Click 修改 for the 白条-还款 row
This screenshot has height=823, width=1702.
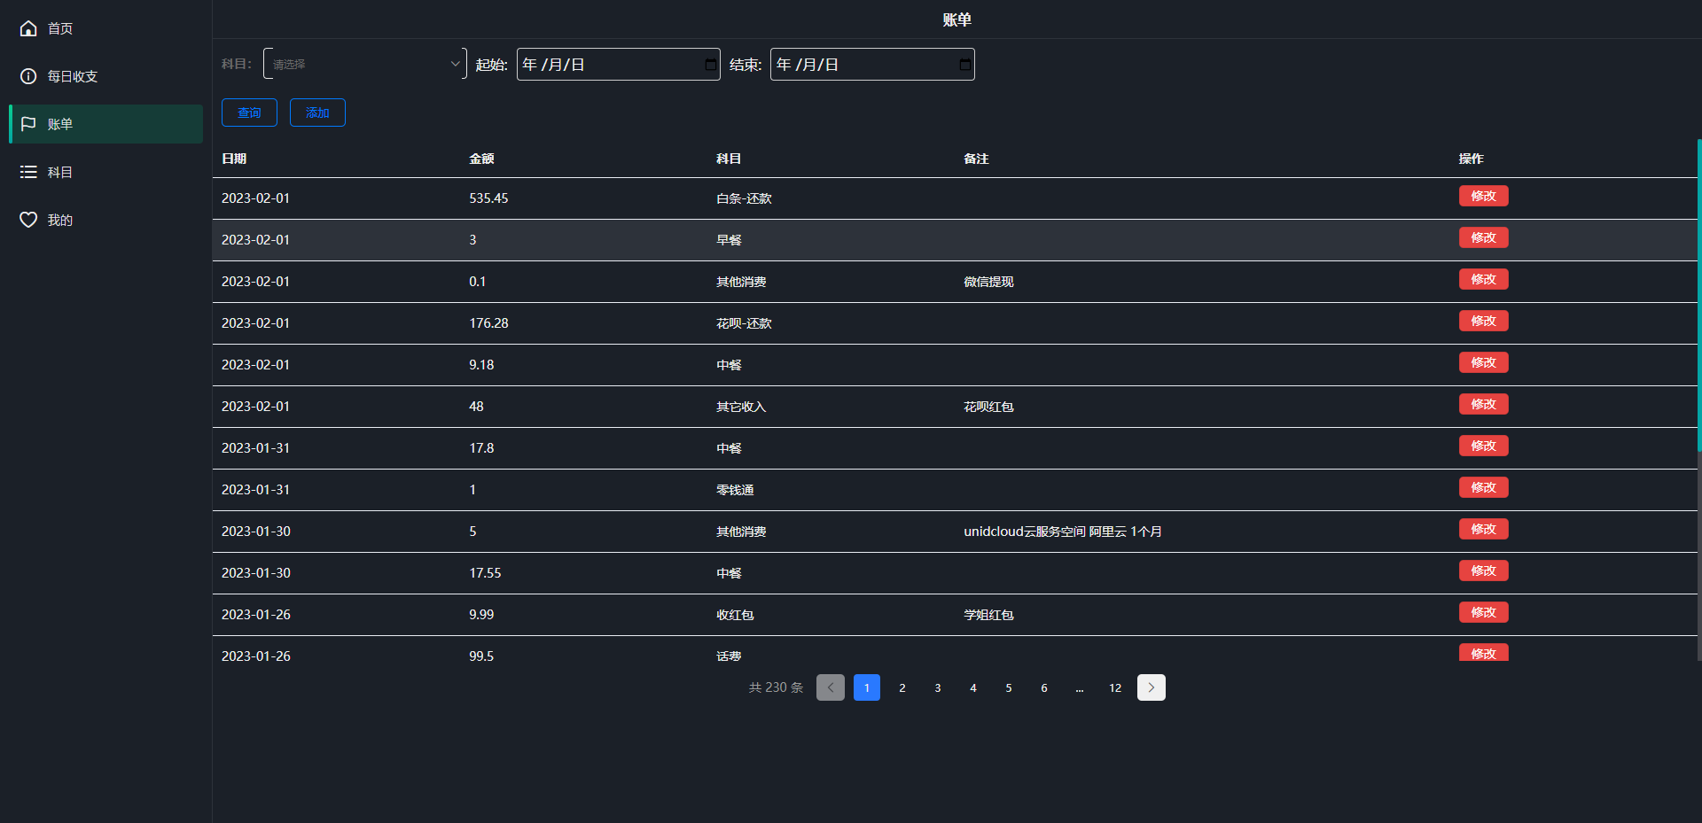coord(1484,196)
